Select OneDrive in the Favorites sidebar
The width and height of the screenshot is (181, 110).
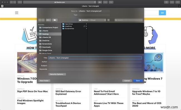[49, 41]
